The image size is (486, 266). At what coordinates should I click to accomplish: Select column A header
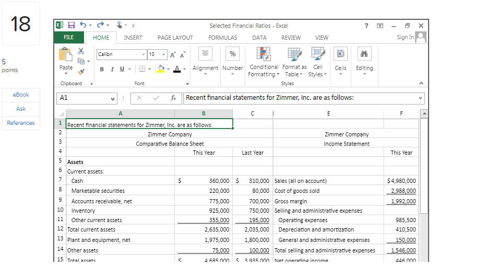[x=120, y=113]
